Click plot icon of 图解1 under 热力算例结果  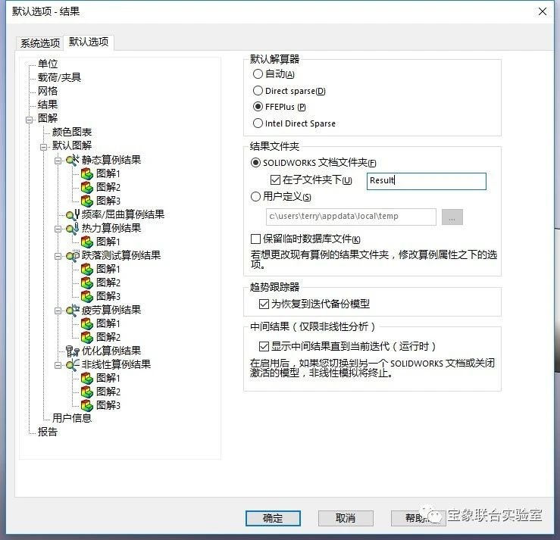87,242
